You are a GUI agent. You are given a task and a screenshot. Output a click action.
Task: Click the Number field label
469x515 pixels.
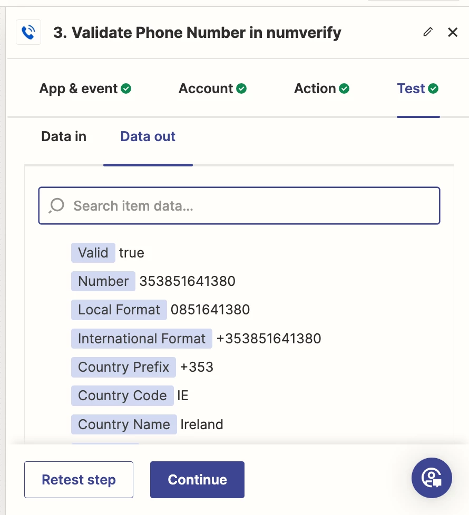coord(103,281)
